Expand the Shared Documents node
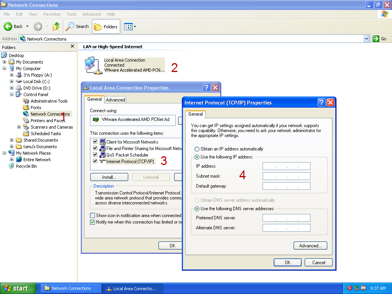The height and width of the screenshot is (294, 392). [11, 140]
